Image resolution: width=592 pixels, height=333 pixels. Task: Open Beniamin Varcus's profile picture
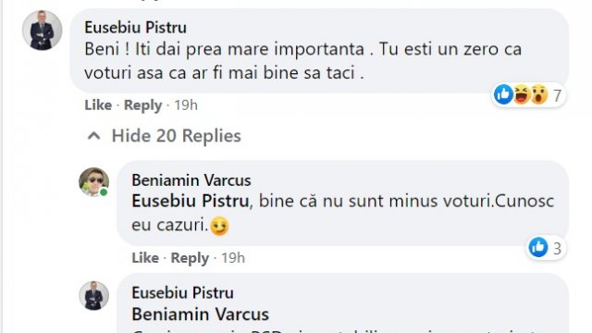coord(94,182)
